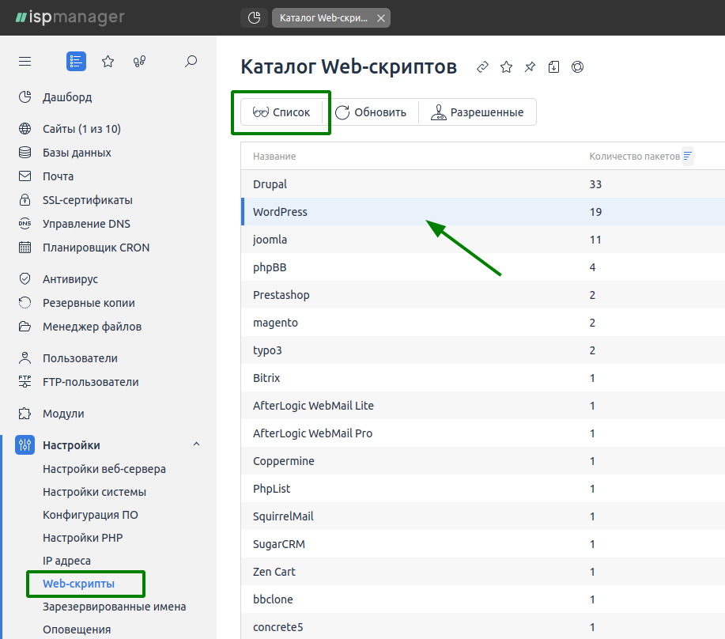
Task: Click the calendar icon next to Планировщик CRON
Action: pos(25,248)
